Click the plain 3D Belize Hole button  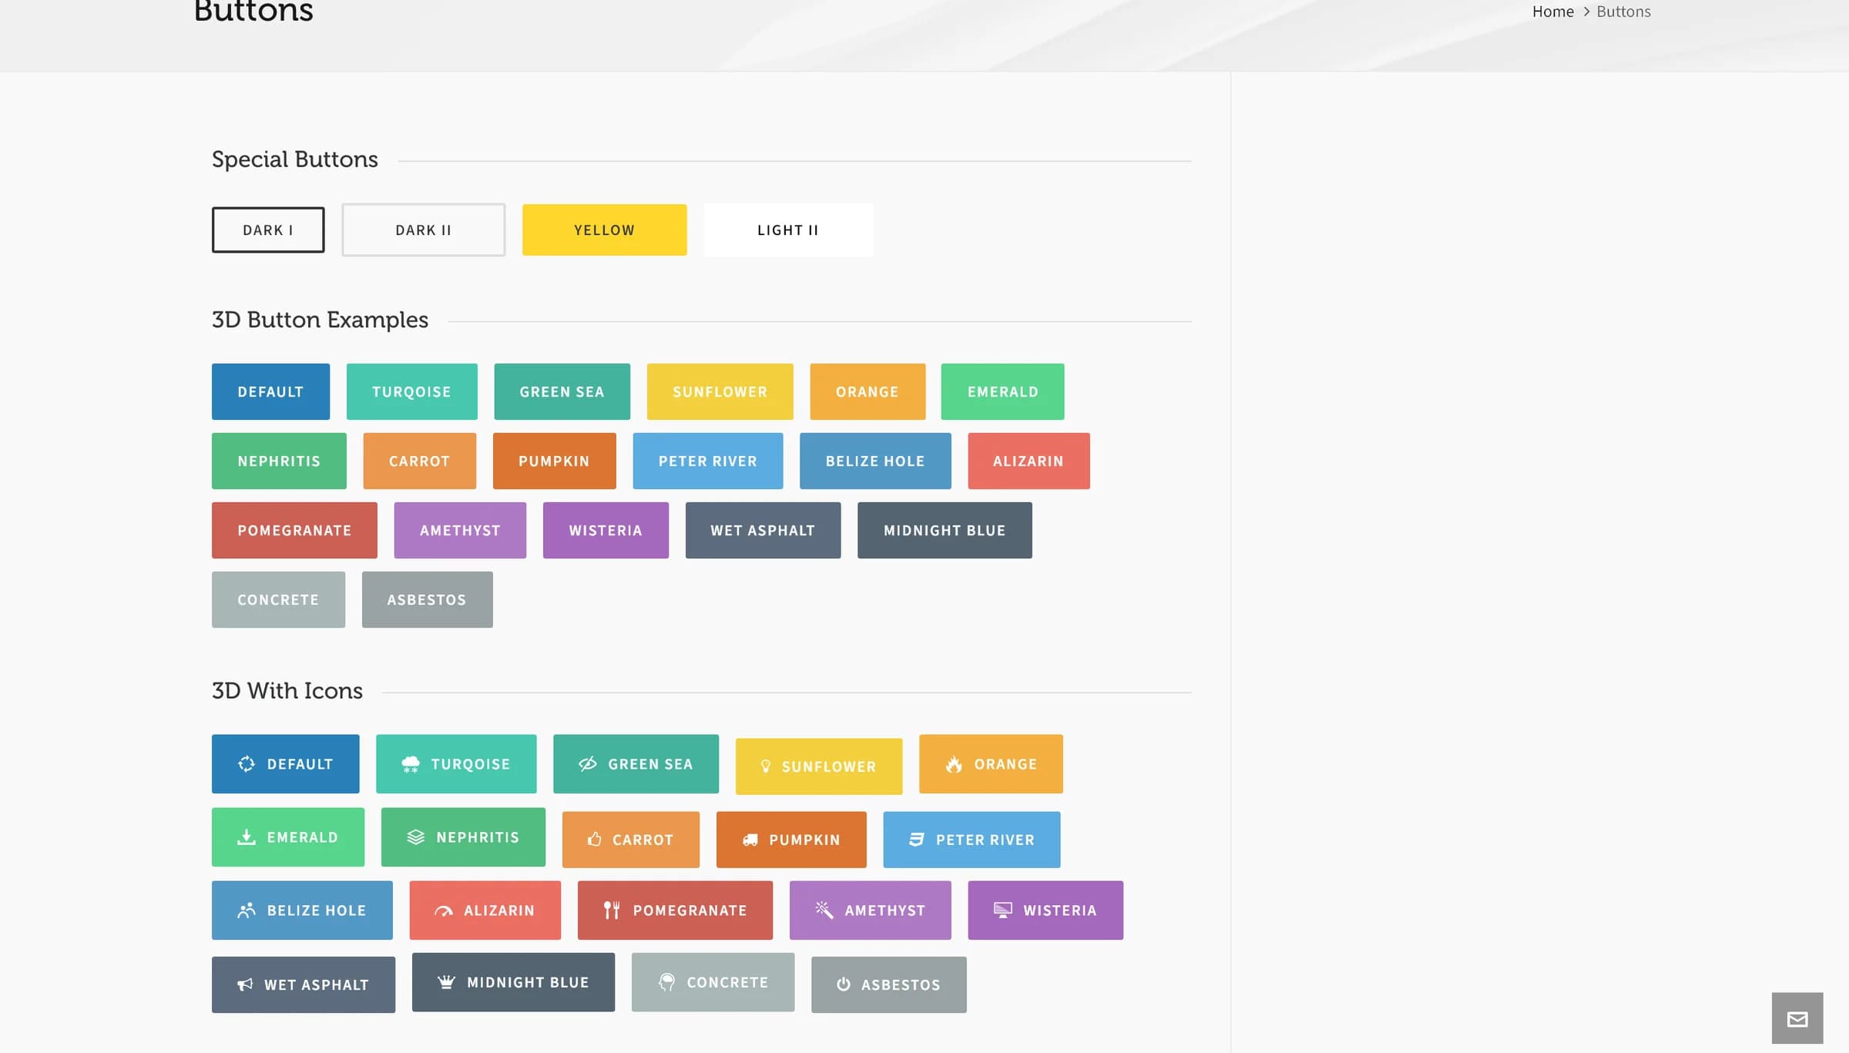875,461
